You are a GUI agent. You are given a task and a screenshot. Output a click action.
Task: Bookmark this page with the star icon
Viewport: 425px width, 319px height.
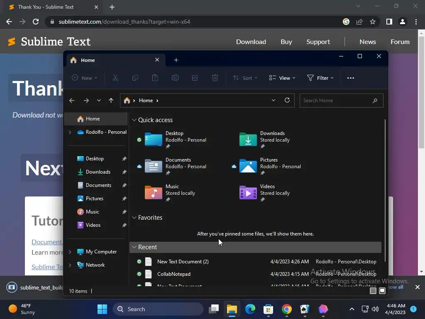click(373, 22)
